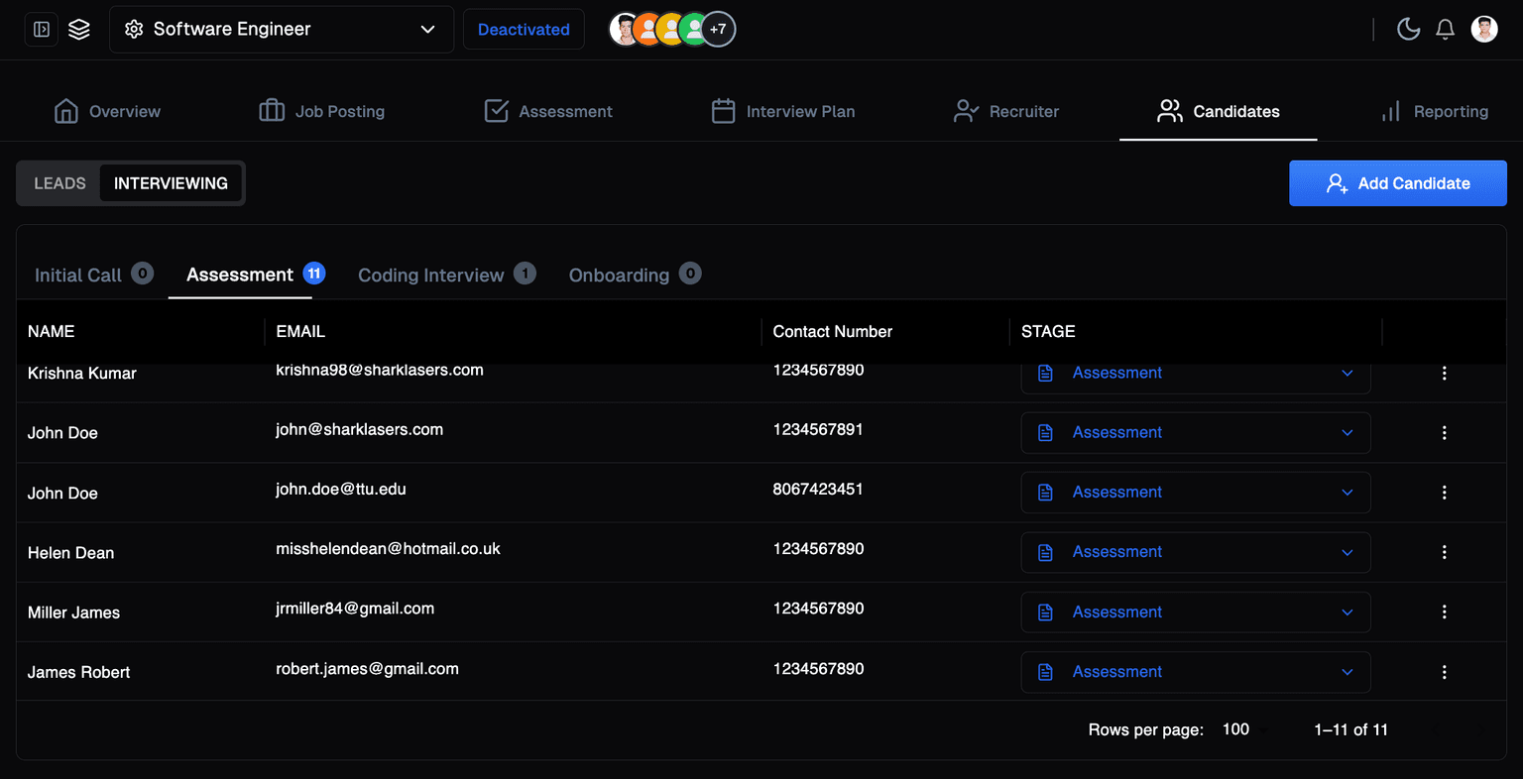Sort by the NAME column header
The width and height of the screenshot is (1523, 779).
52,331
